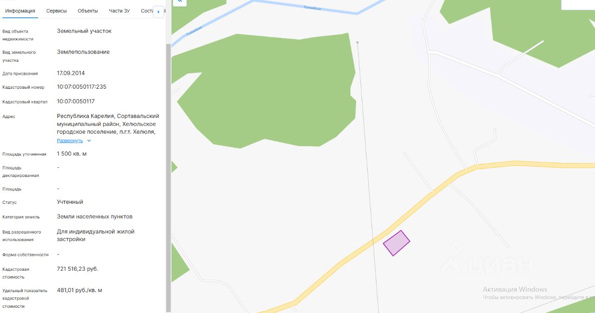Image resolution: width=595 pixels, height=313 pixels.
Task: Click the tab strip scroll-right arrow
Action: (x=159, y=12)
